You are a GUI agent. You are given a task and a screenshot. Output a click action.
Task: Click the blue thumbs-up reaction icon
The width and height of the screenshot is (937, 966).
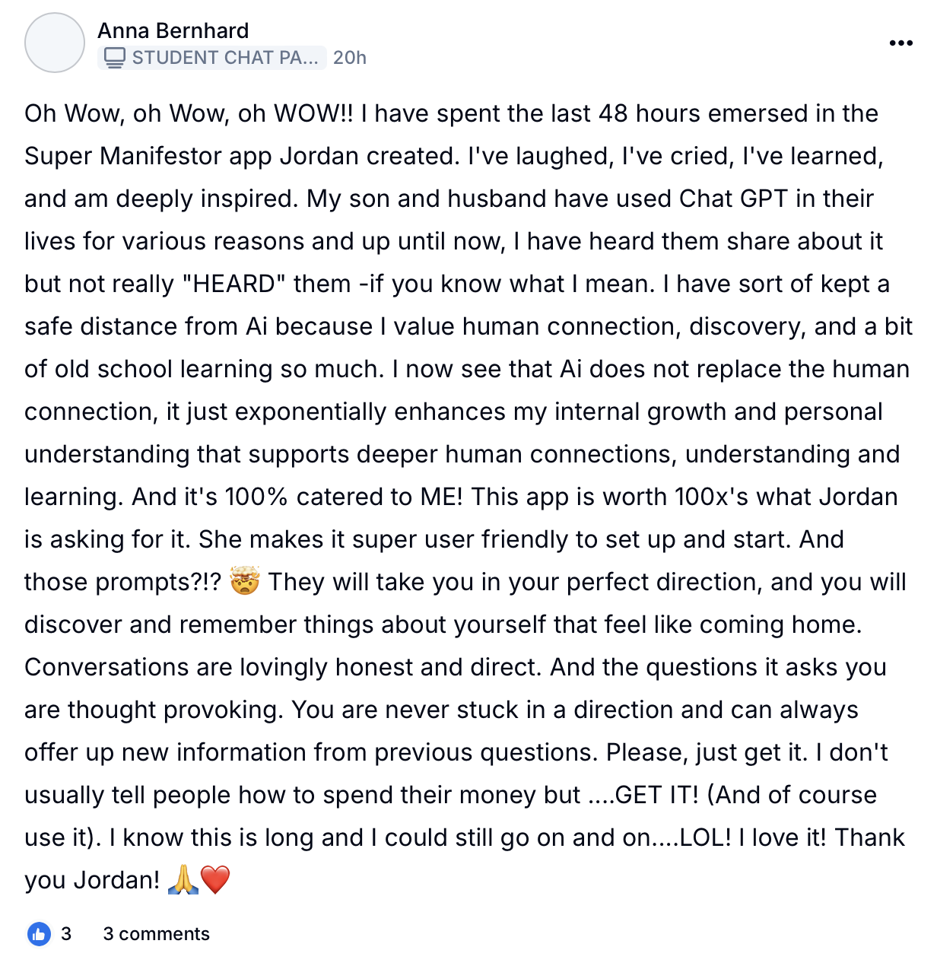click(39, 934)
